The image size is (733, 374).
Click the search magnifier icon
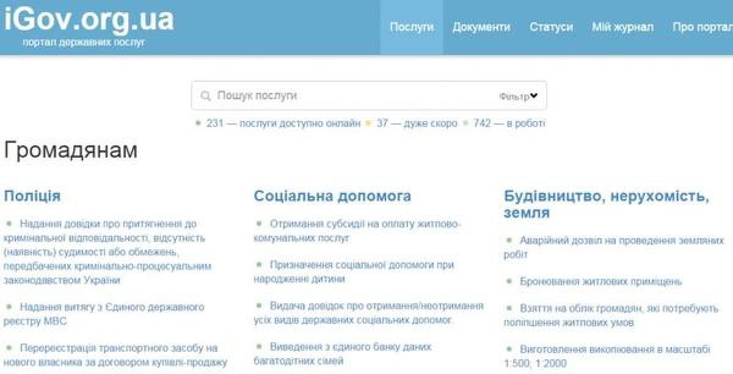tap(205, 96)
